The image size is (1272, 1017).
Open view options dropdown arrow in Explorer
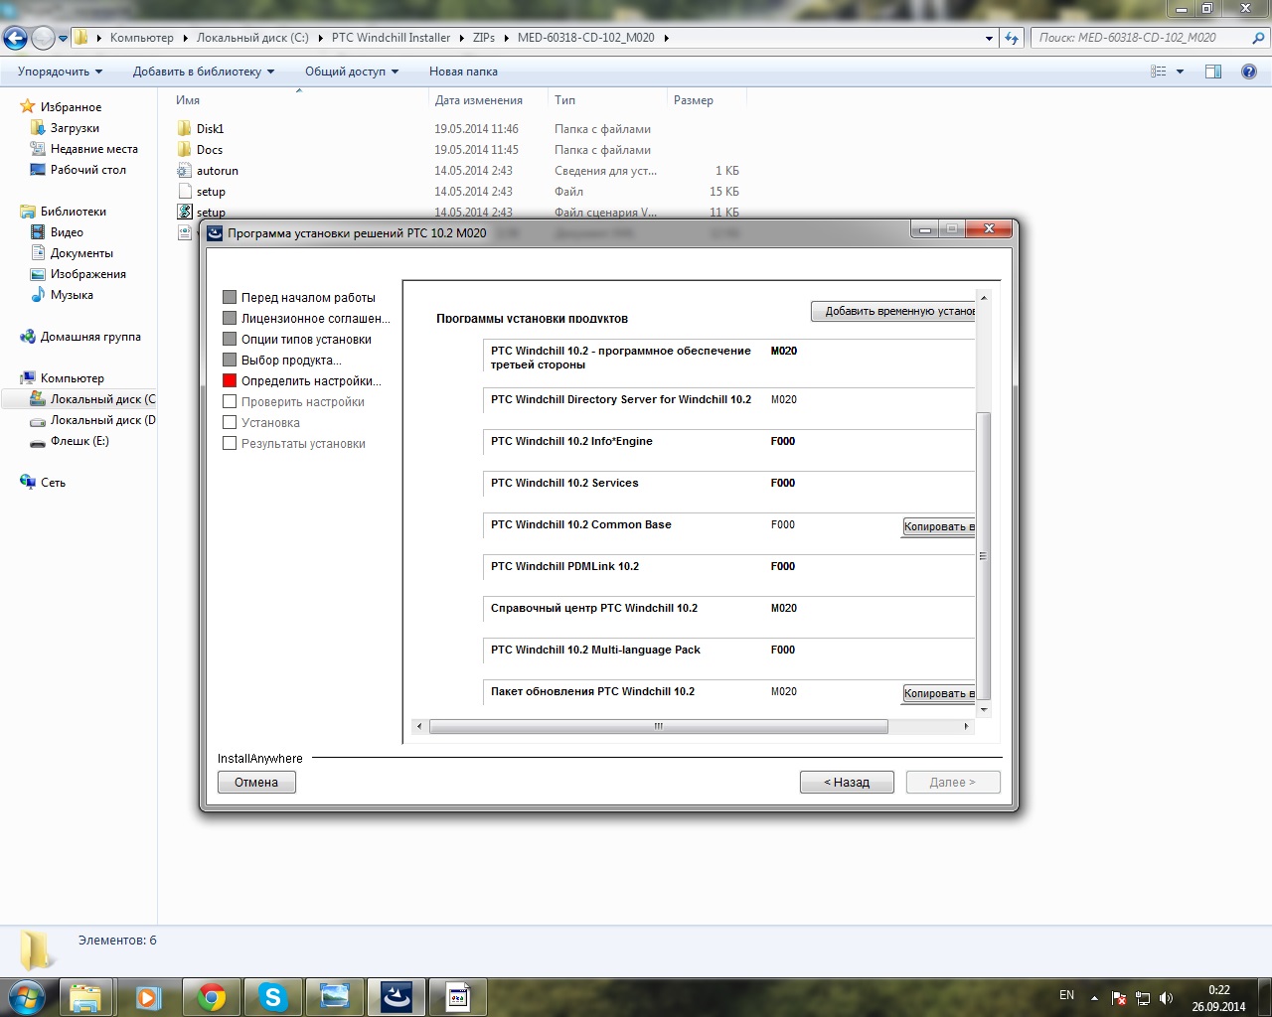pyautogui.click(x=1181, y=72)
